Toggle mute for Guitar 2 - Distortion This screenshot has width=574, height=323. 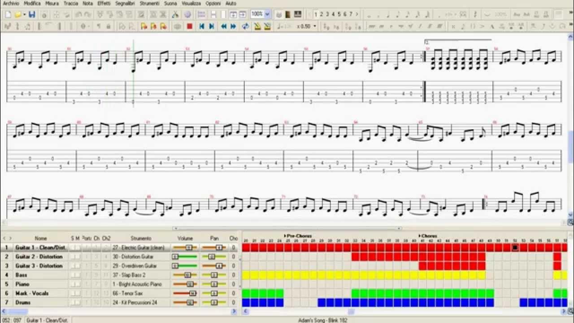78,257
